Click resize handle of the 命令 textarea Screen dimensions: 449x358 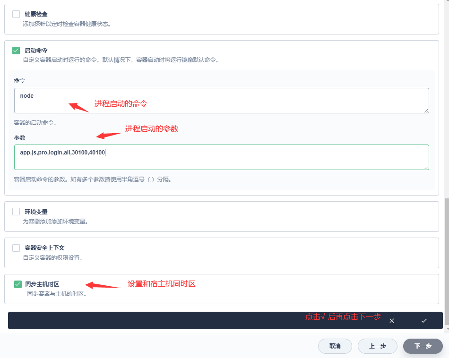[426, 110]
